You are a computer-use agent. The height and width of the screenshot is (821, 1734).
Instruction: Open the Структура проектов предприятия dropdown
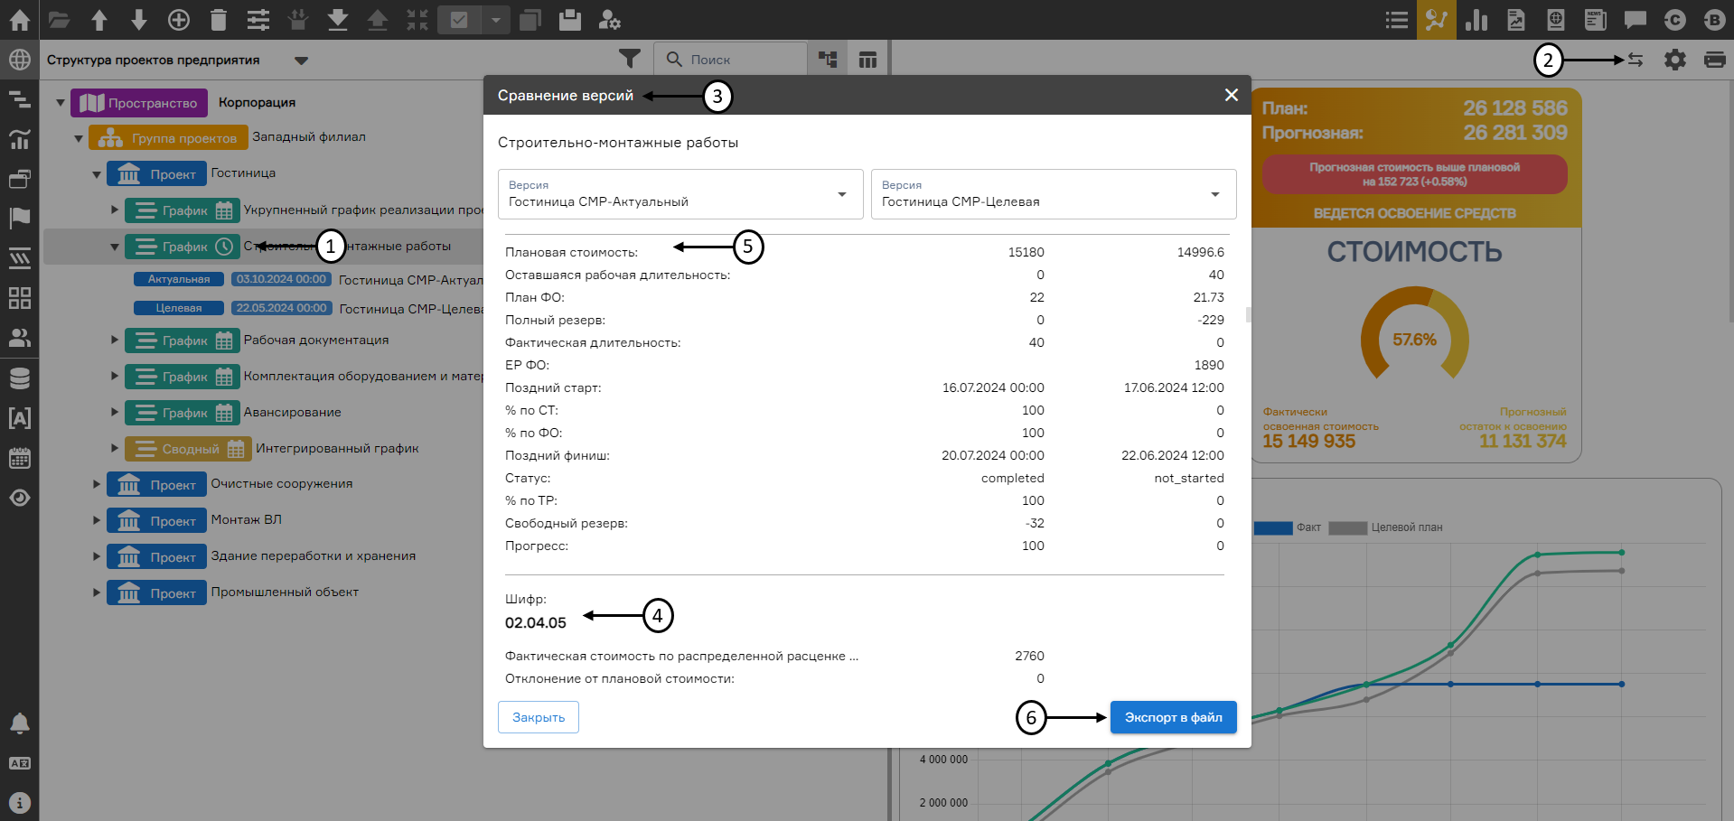point(301,61)
